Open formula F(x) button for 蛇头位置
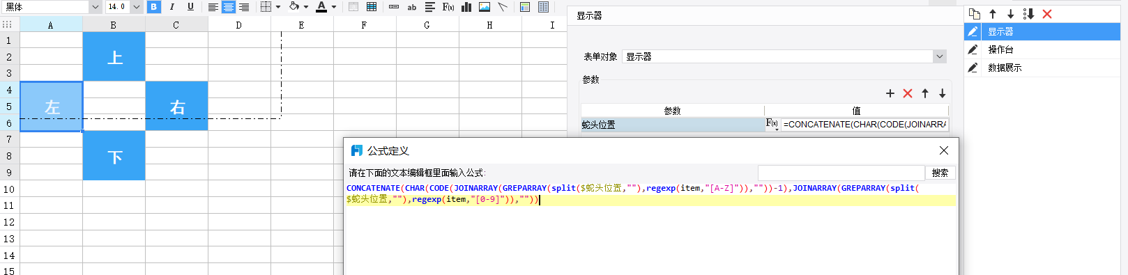 (772, 124)
